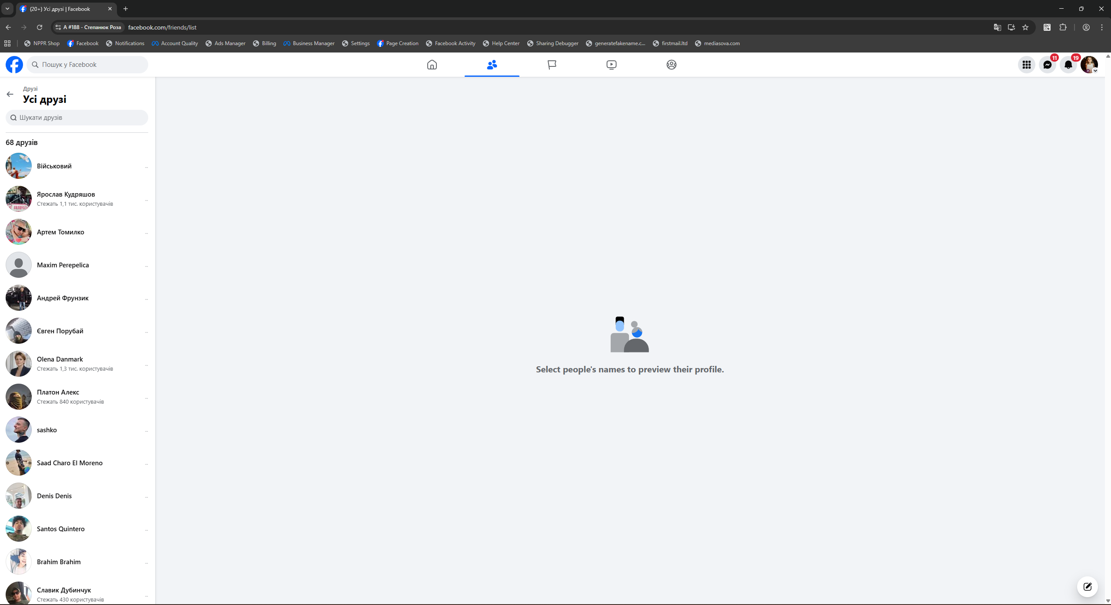Viewport: 1111px width, 605px height.
Task: Click the Friends tab icon
Action: (x=492, y=65)
